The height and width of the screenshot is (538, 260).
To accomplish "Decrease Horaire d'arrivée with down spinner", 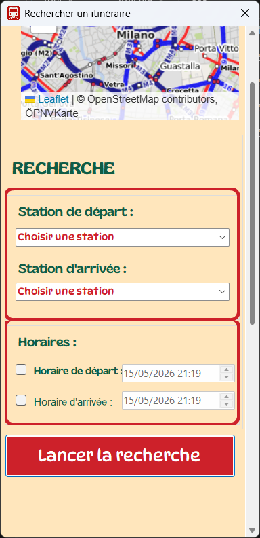I will [226, 404].
